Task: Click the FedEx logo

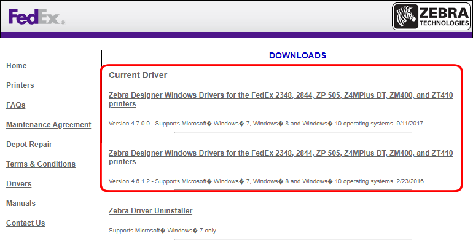Action: pos(35,17)
